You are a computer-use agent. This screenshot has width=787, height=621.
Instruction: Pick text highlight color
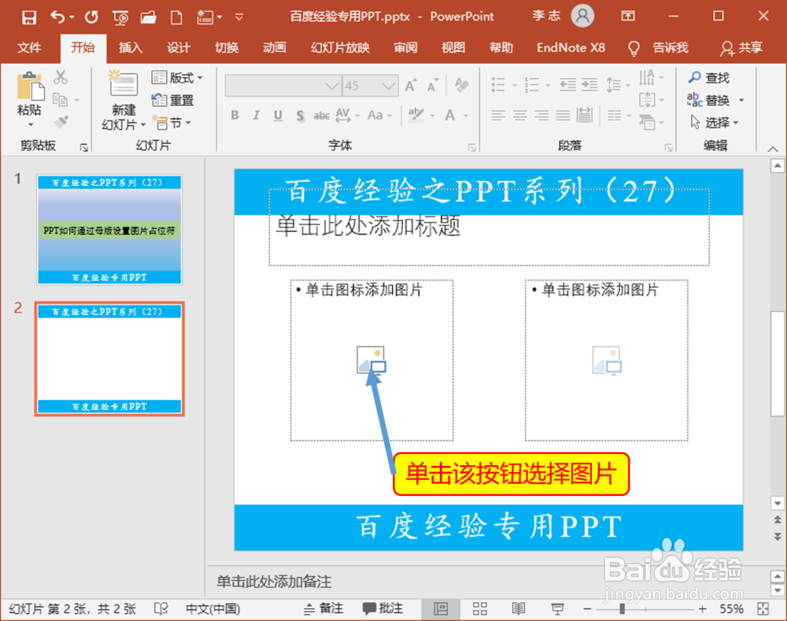coord(416,116)
